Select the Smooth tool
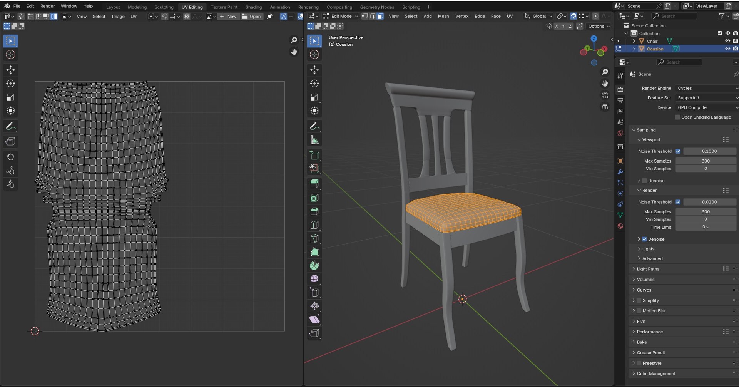 point(314,279)
